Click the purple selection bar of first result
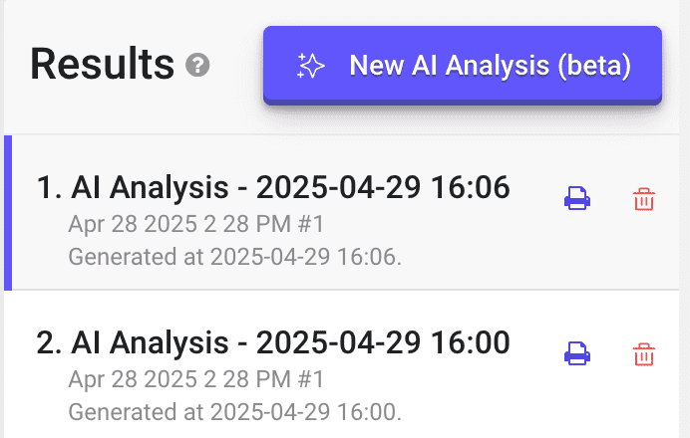The height and width of the screenshot is (438, 690). [8, 213]
